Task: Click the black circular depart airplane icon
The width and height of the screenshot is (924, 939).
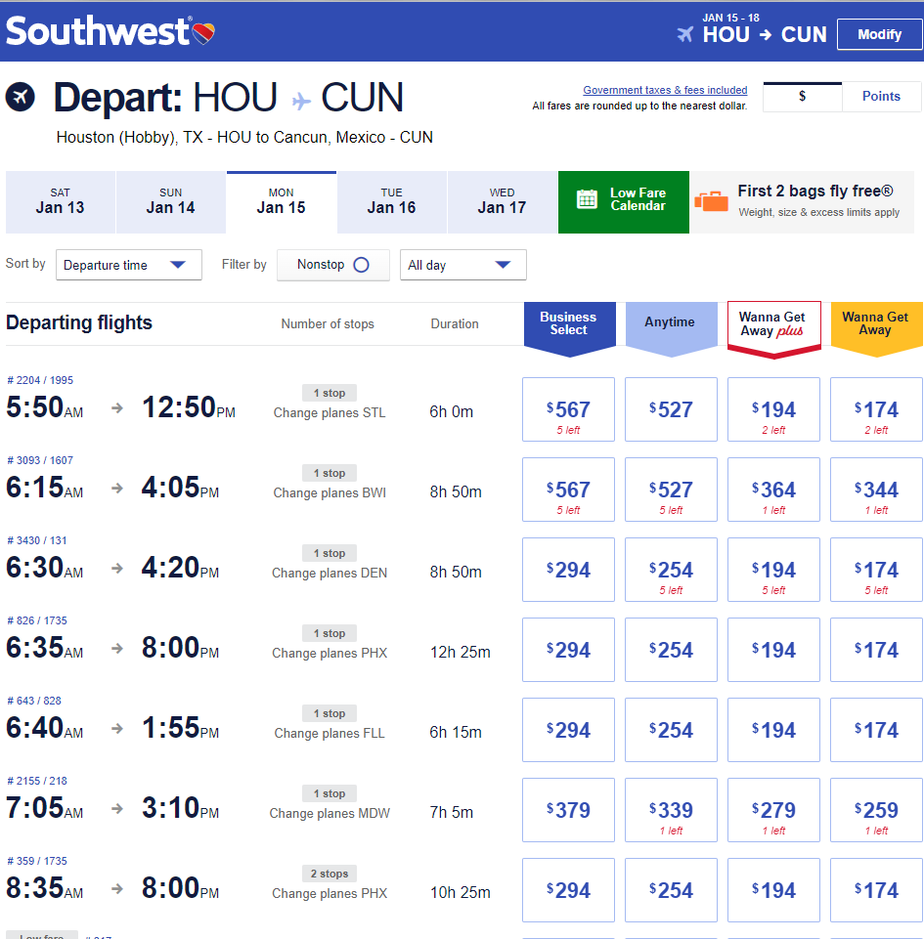Action: (21, 97)
